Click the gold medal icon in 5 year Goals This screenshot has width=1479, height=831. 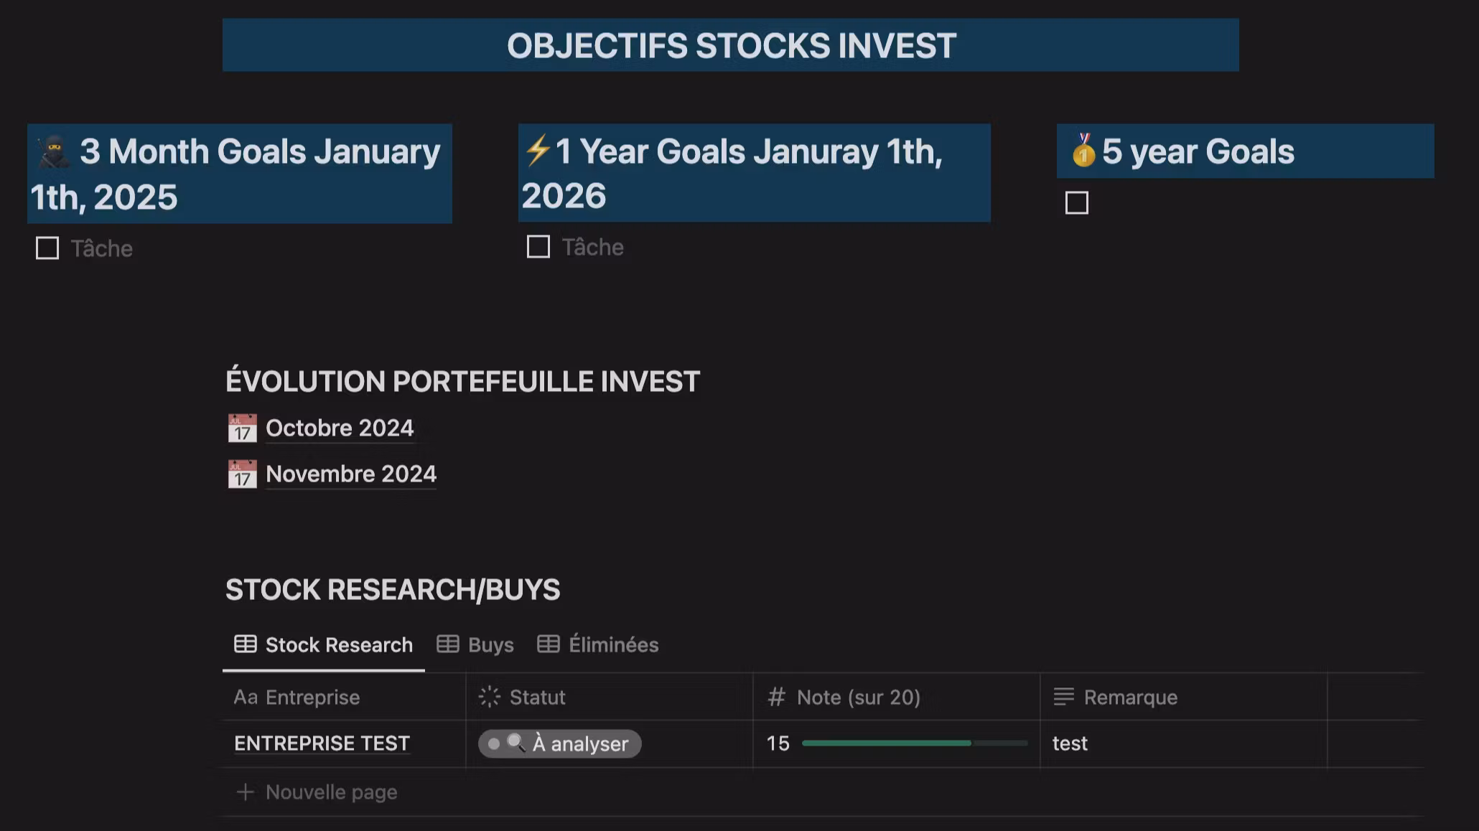[x=1083, y=151]
